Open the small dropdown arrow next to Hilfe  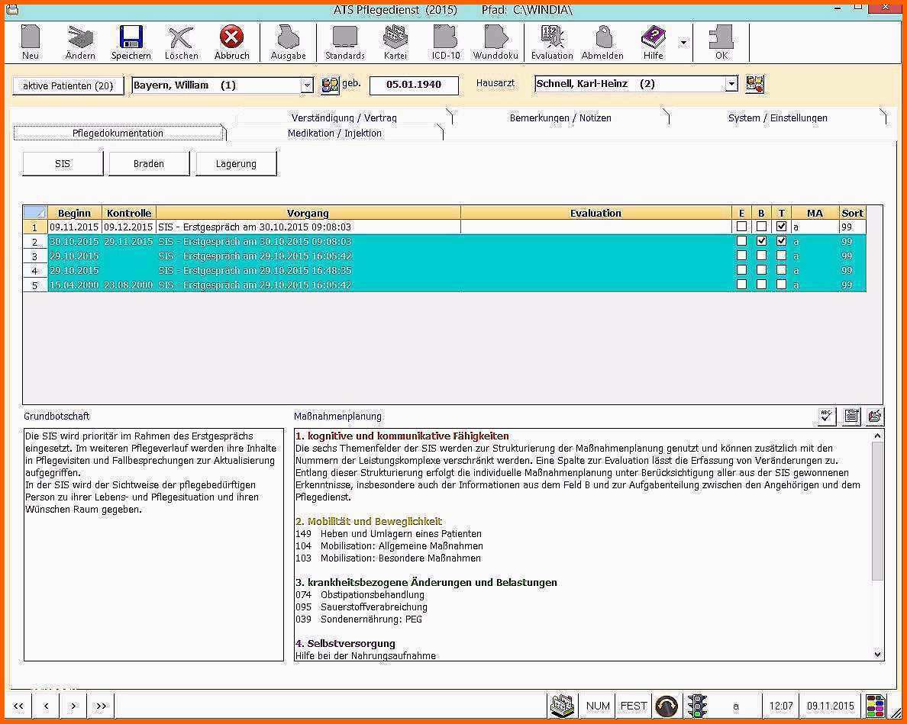(x=683, y=42)
